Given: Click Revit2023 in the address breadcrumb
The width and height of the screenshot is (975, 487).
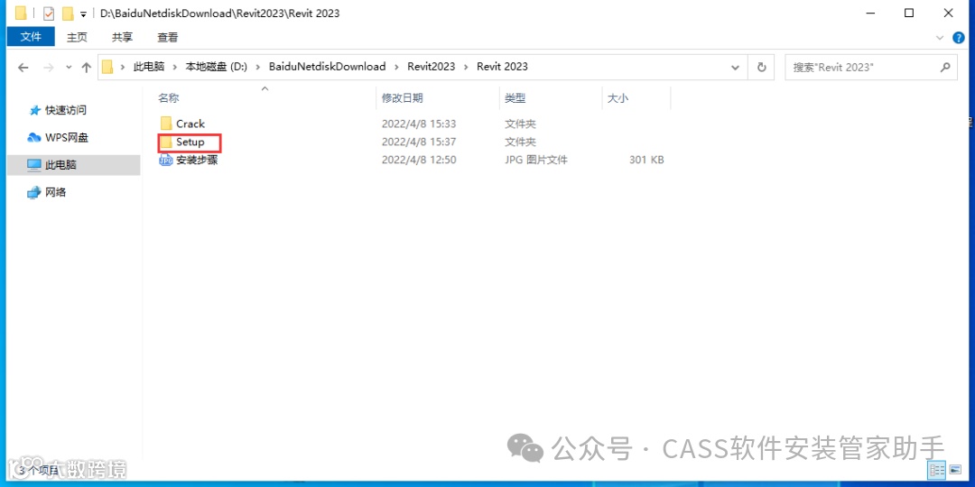Looking at the screenshot, I should 432,67.
